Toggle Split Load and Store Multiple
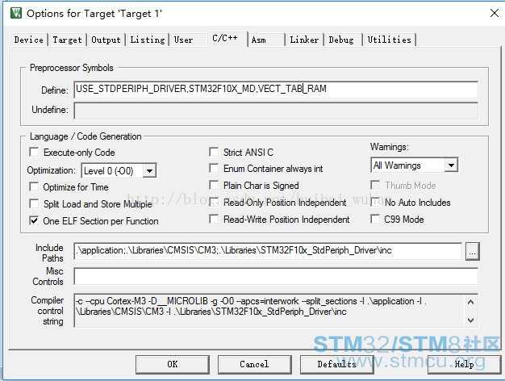This screenshot has width=505, height=381. point(34,203)
